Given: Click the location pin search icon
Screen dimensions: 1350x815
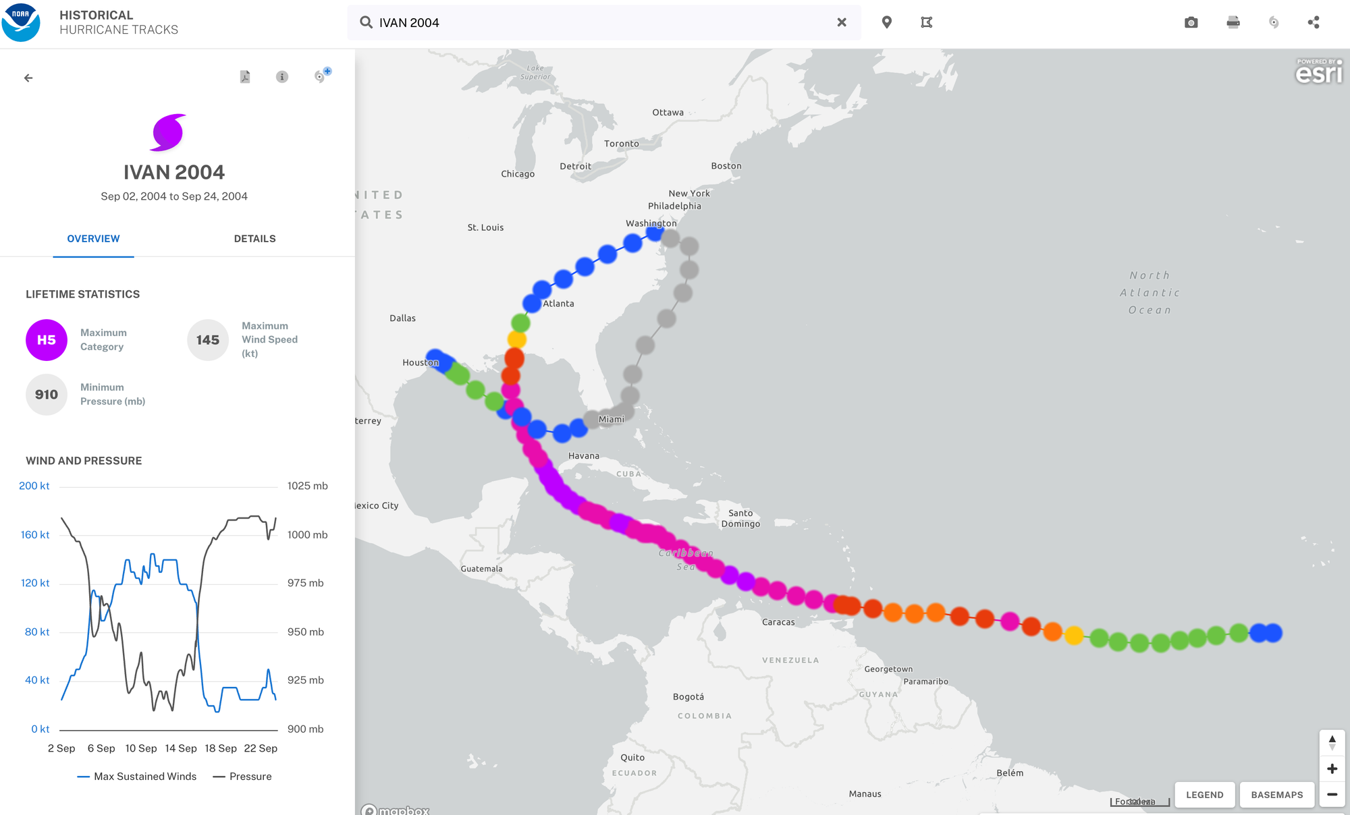Looking at the screenshot, I should 887,22.
